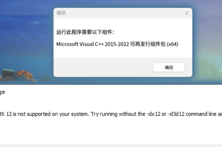Click the dark block beside the orange coral
The height and width of the screenshot is (147, 222).
8,73
